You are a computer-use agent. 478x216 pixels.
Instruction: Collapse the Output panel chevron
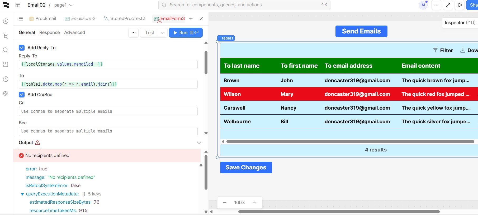199,143
